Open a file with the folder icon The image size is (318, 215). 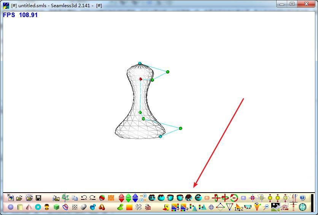click(x=19, y=198)
